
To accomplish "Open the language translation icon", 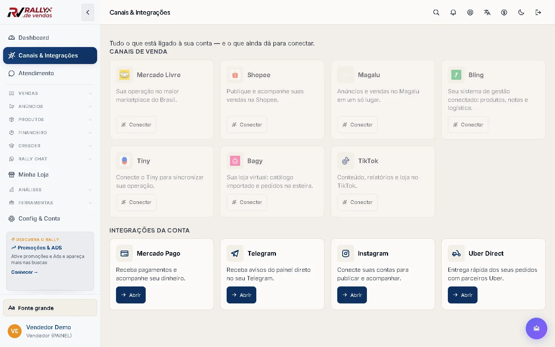I will (x=487, y=12).
